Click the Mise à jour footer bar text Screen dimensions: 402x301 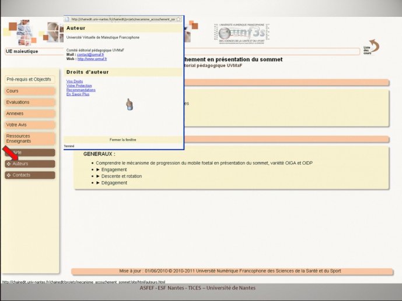pos(230,271)
